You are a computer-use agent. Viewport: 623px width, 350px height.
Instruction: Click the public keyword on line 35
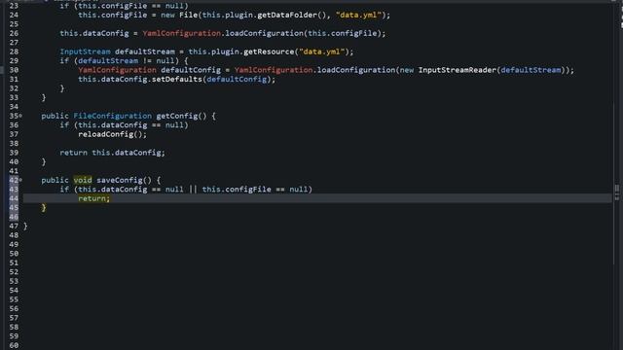55,116
